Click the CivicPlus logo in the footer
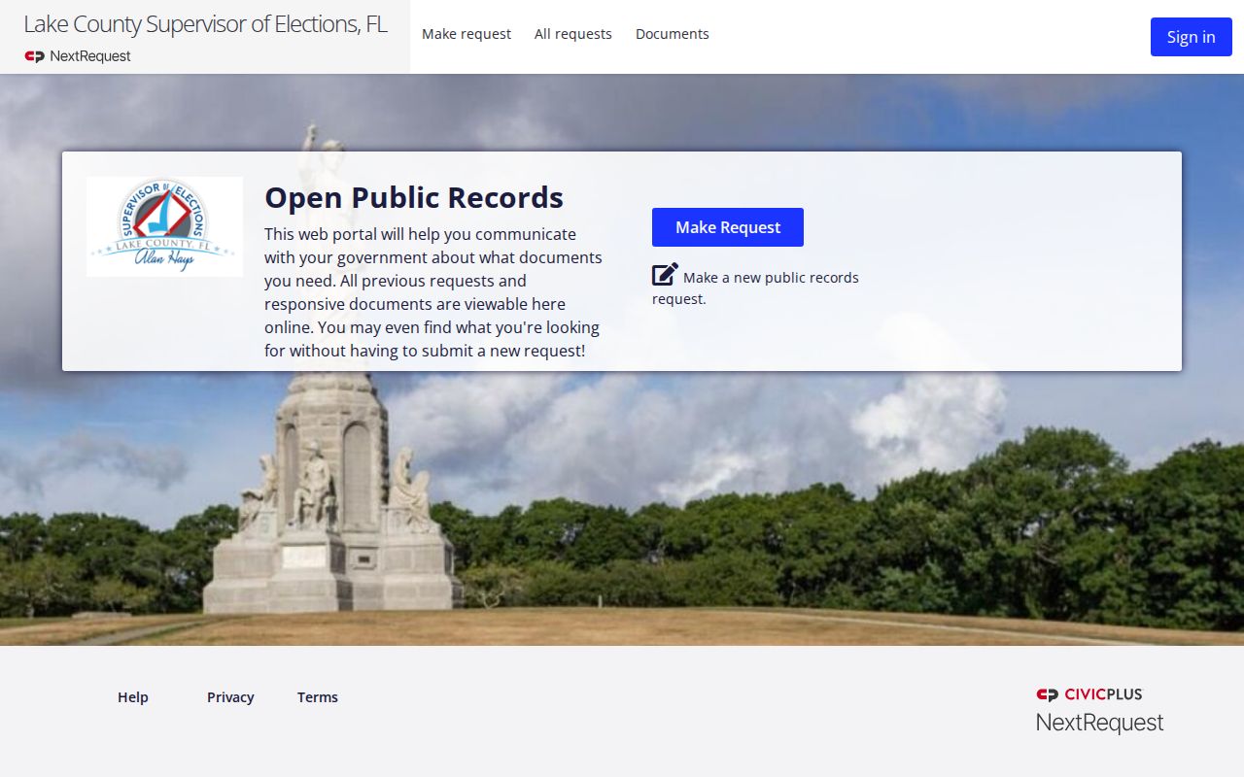1244x777 pixels. [1089, 694]
